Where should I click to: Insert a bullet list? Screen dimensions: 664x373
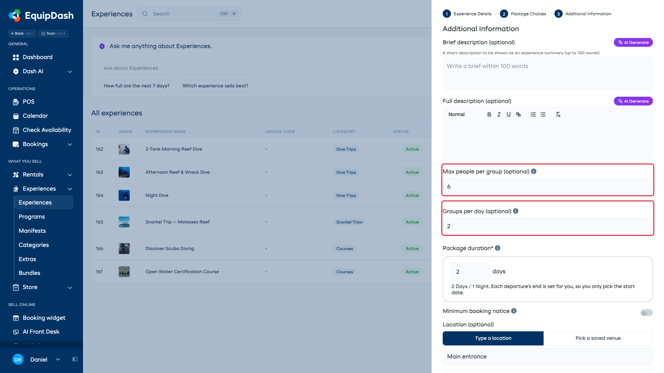tap(543, 115)
